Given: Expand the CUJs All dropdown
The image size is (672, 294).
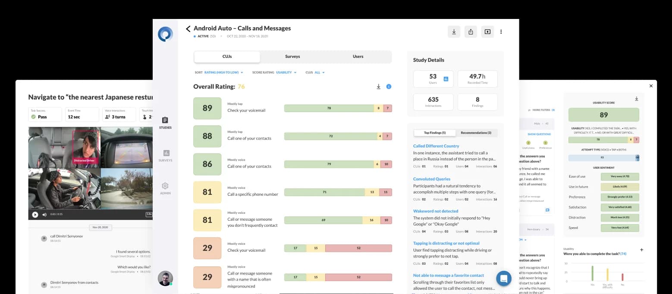Looking at the screenshot, I should point(315,72).
